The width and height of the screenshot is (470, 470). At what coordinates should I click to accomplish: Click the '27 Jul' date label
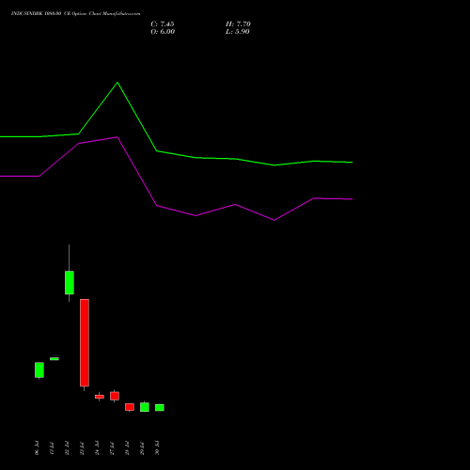click(112, 447)
